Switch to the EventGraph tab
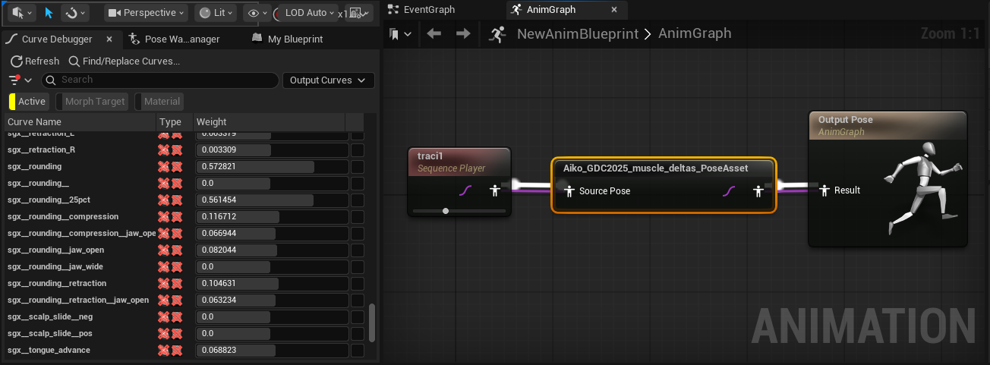 click(429, 10)
